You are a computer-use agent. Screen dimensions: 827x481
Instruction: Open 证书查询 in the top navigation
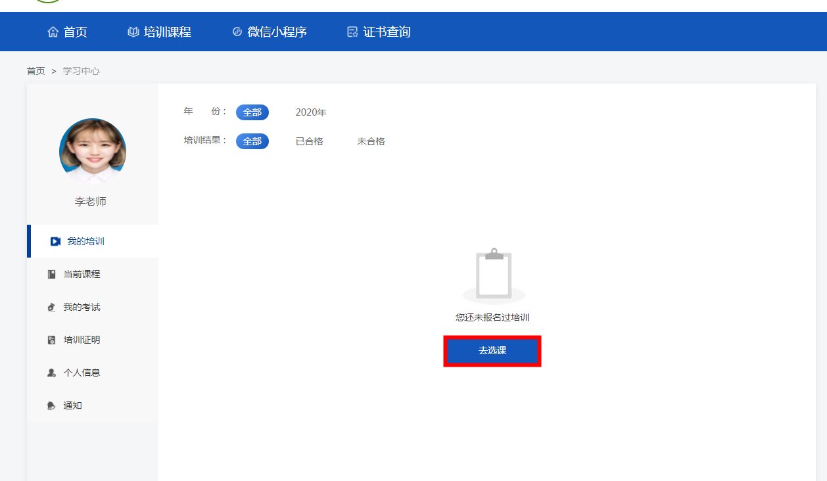tap(387, 32)
